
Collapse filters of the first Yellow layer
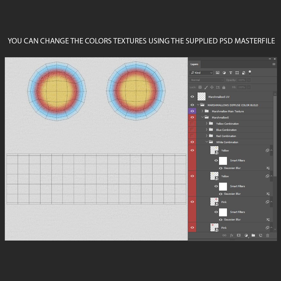coord(271,150)
